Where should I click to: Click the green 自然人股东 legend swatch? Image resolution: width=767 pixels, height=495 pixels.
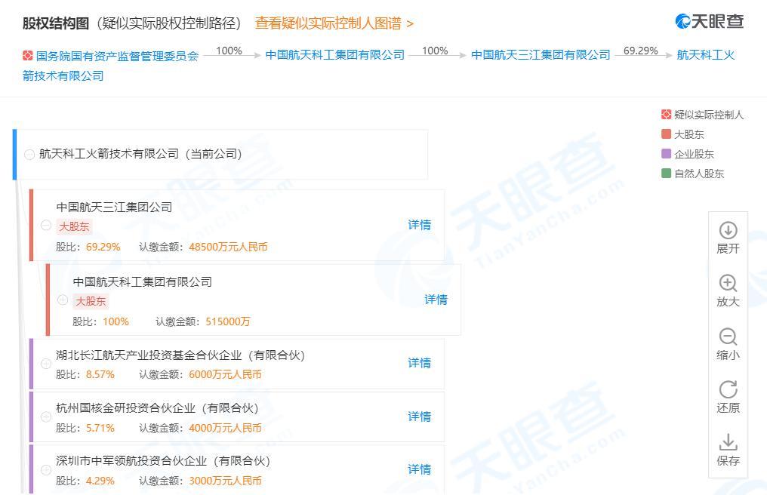666,173
